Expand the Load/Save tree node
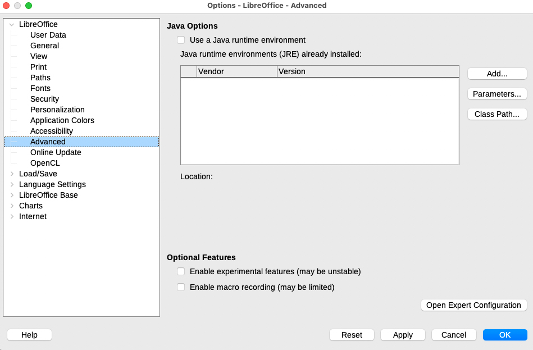Image resolution: width=533 pixels, height=350 pixels. tap(12, 174)
